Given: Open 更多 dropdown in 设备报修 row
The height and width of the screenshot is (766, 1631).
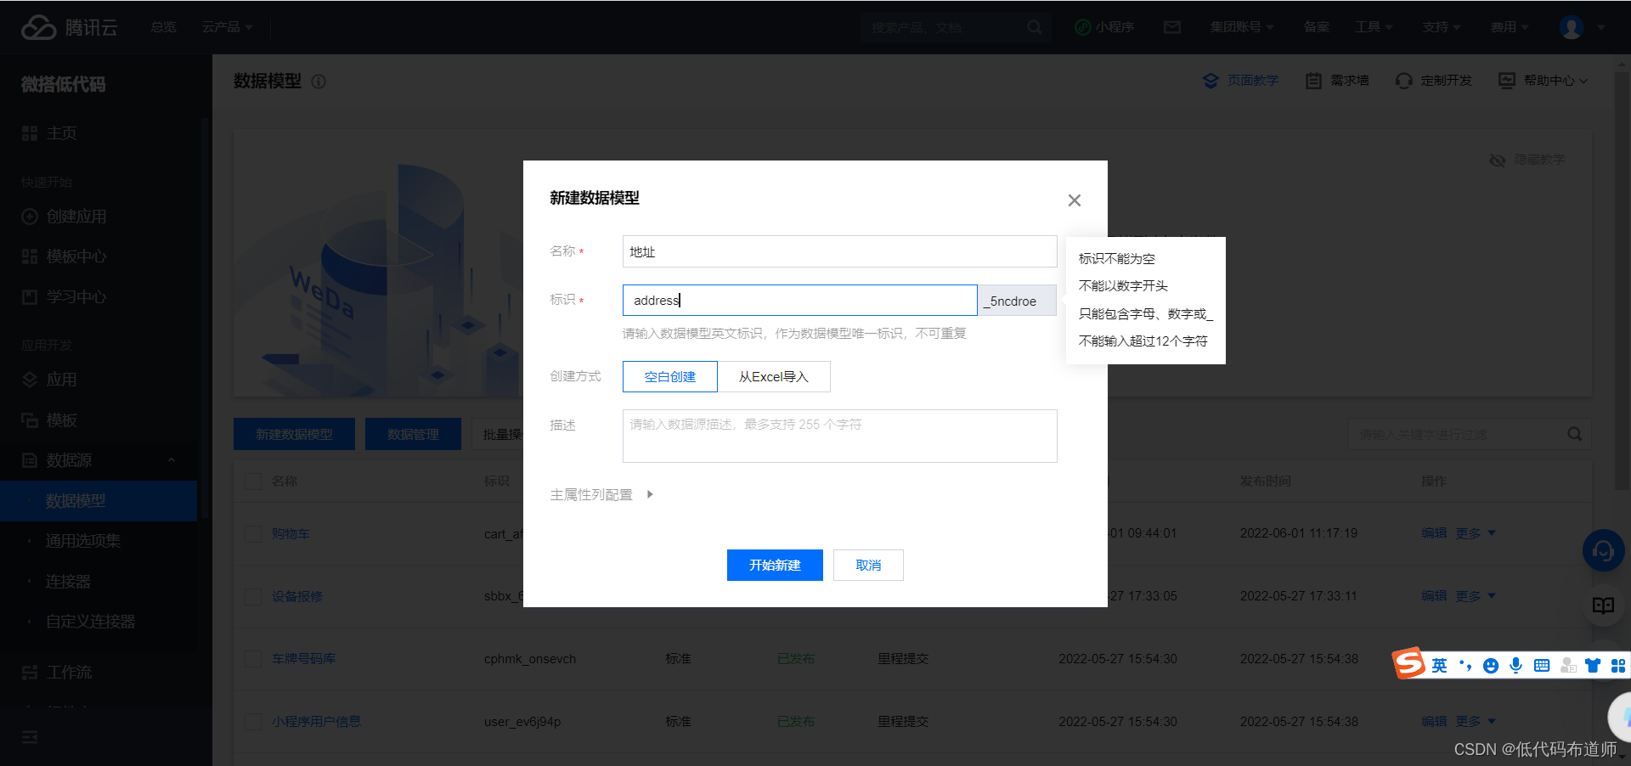Looking at the screenshot, I should tap(1476, 596).
